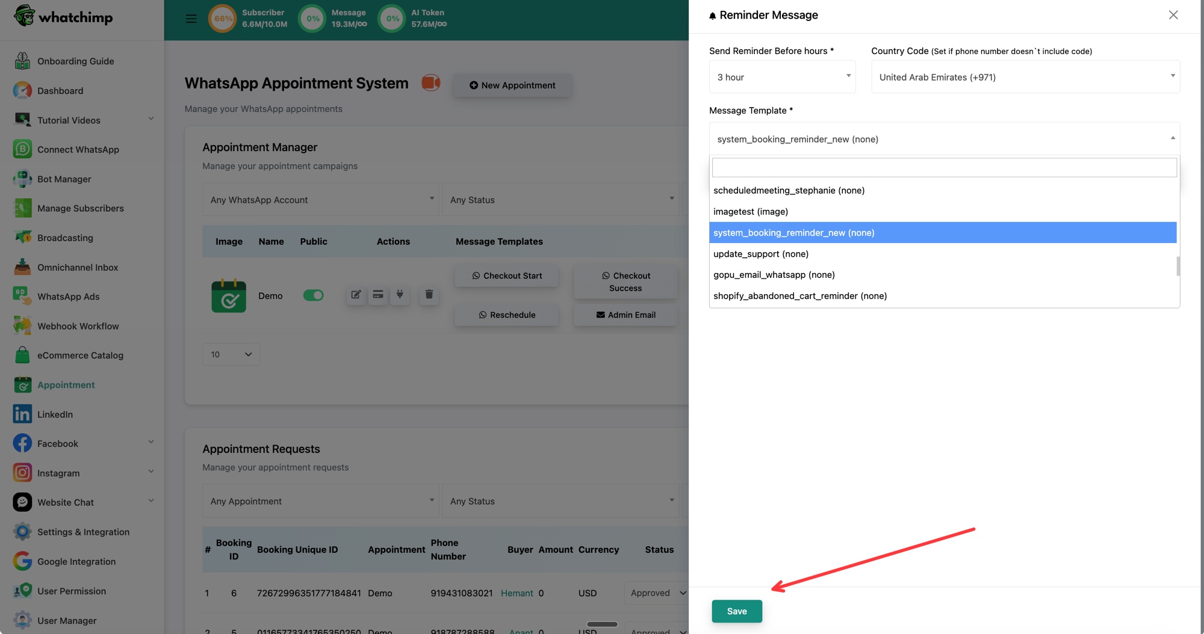Expand the Facebook menu chevron
Screen dimensions: 1204x634
[x=151, y=443]
